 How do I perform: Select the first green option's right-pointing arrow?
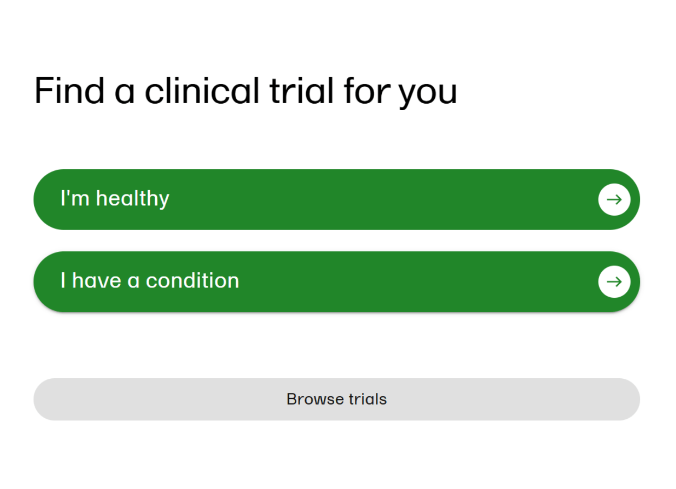pos(614,199)
